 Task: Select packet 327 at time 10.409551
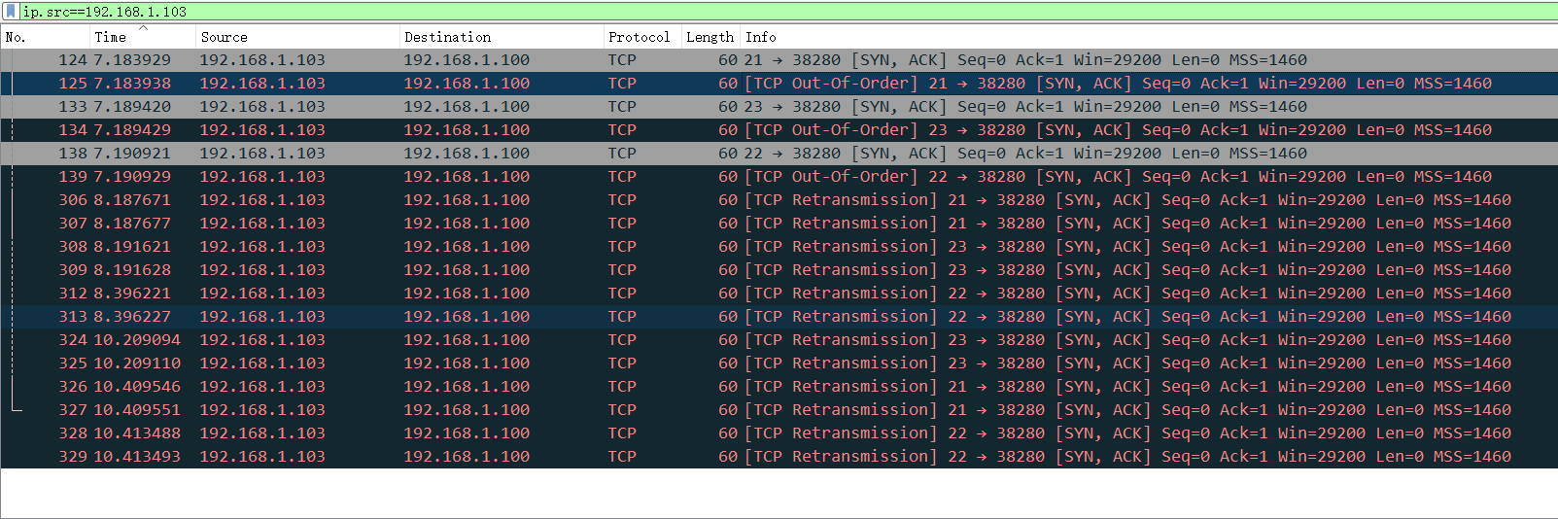779,410
